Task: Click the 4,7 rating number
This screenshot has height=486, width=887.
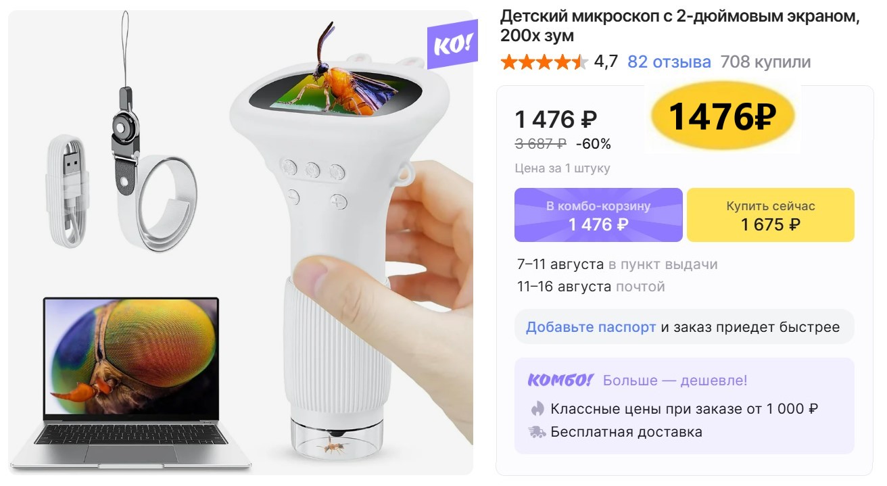Action: point(606,62)
